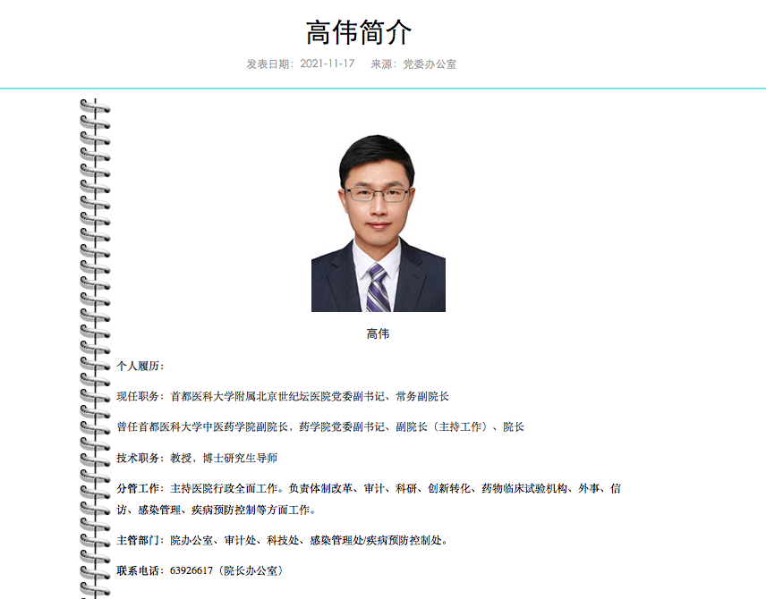
Task: Click the publish date 2021-11-17
Action: (327, 64)
